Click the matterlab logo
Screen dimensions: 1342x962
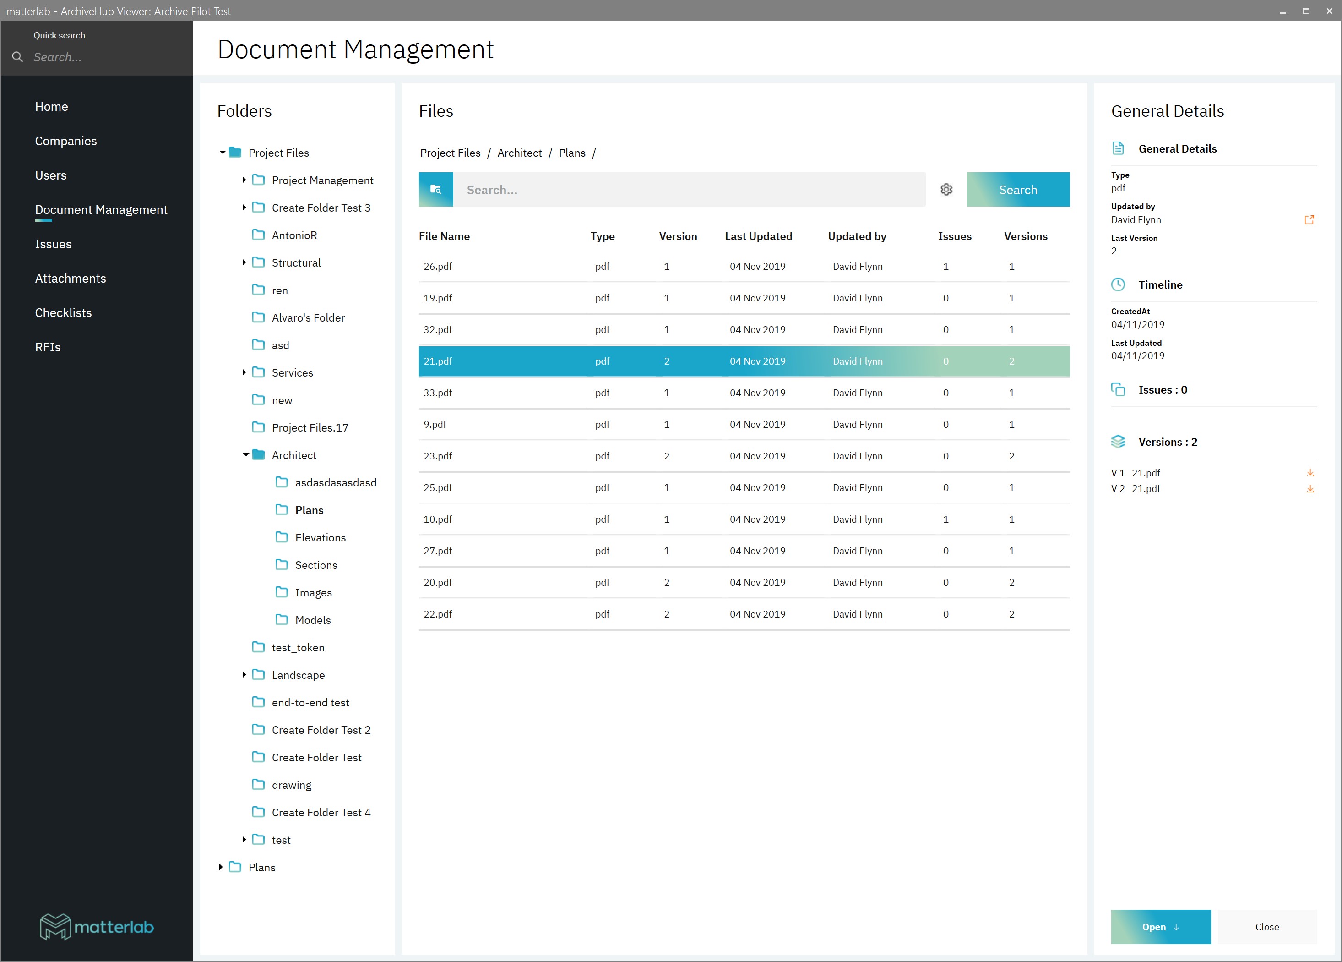point(97,926)
